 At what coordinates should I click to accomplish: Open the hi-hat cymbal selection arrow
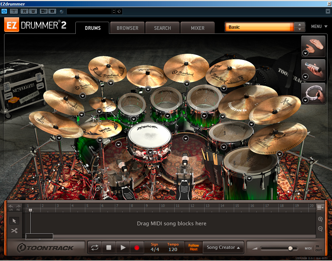tap(100, 140)
